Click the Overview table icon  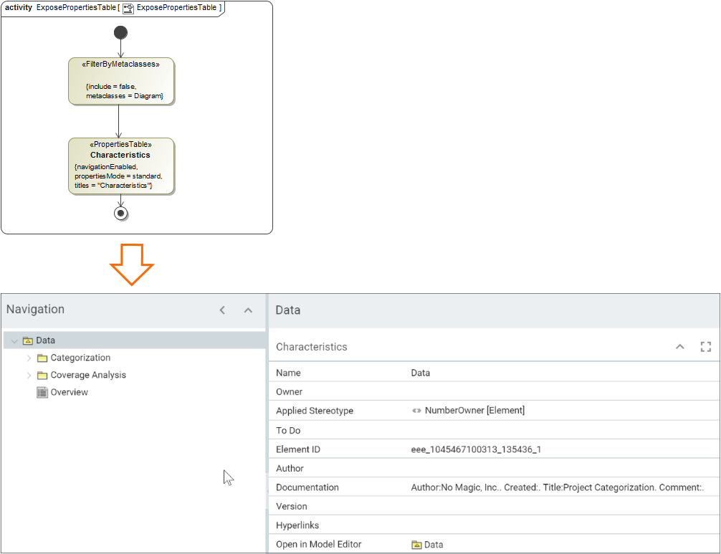pyautogui.click(x=42, y=392)
